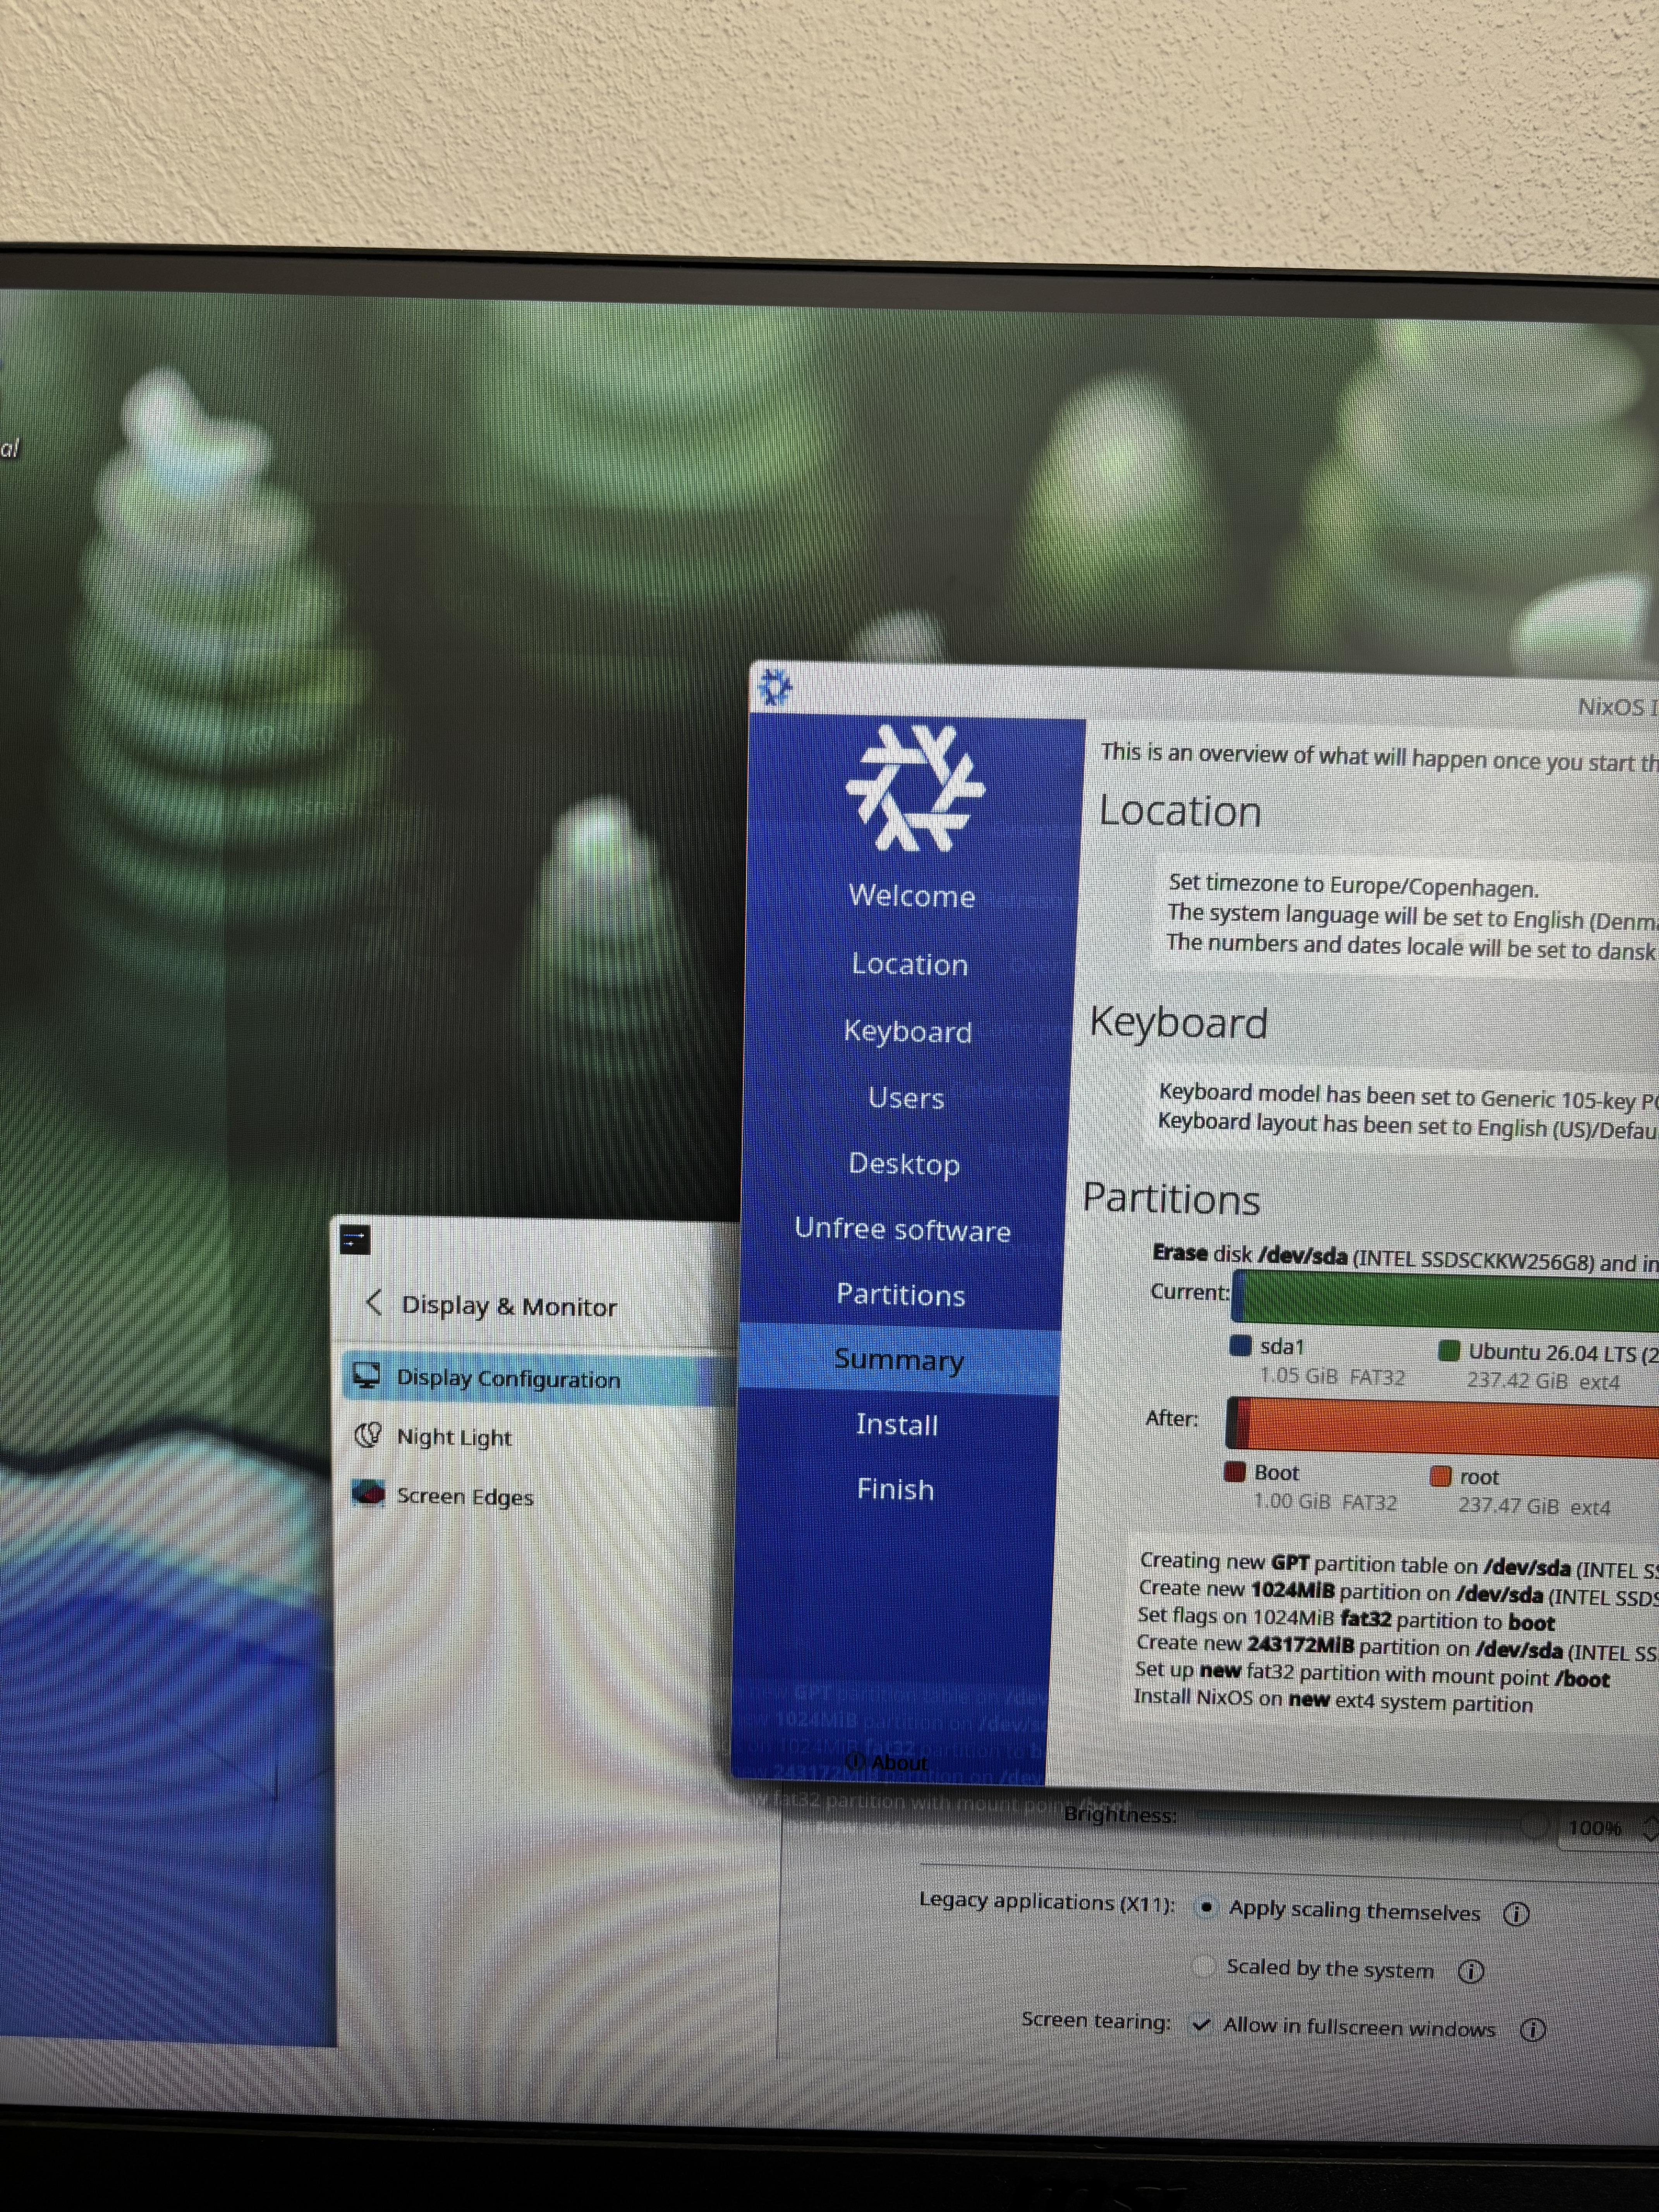Show info for Scaled by the system
This screenshot has height=2212, width=1659.
tap(1470, 1971)
